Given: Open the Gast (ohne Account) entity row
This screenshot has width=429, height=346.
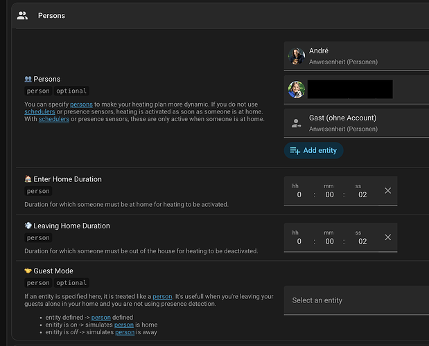Looking at the screenshot, I should point(356,123).
